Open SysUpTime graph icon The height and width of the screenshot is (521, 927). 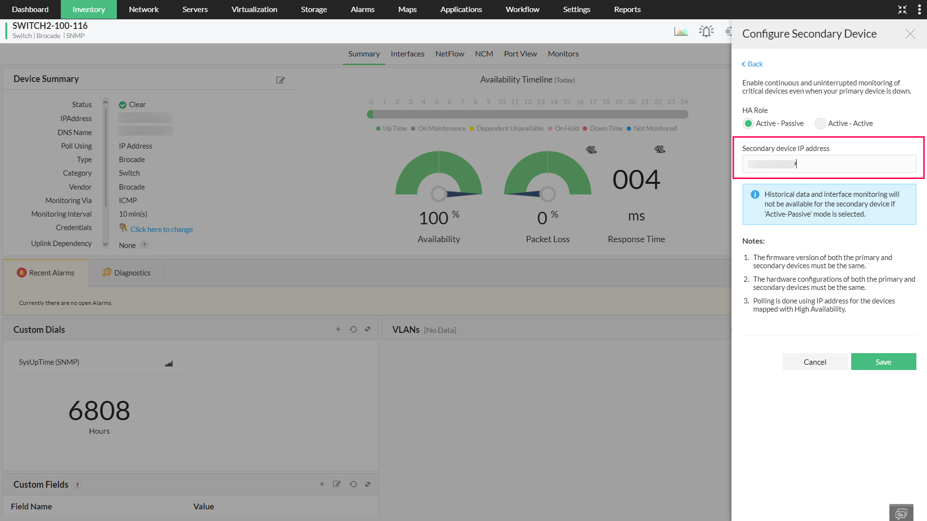coord(169,363)
